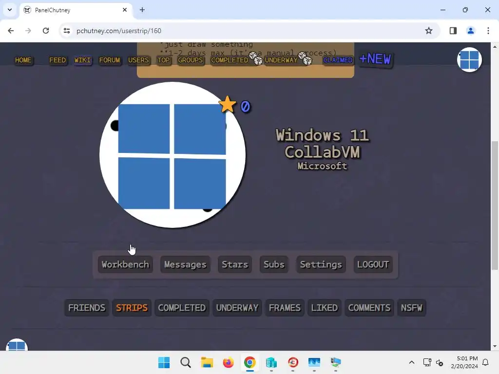
Task: View site information icon in address bar
Action: 66,31
